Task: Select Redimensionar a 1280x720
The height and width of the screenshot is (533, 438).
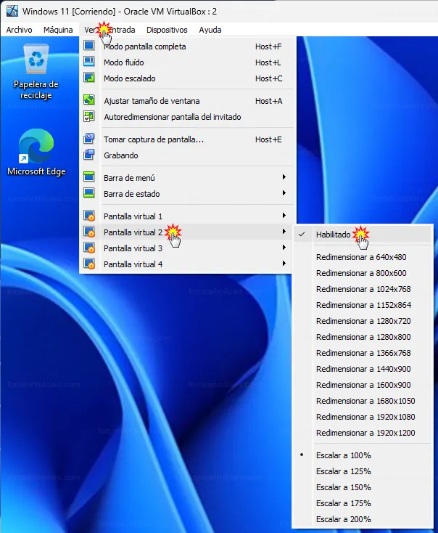Action: pos(363,321)
